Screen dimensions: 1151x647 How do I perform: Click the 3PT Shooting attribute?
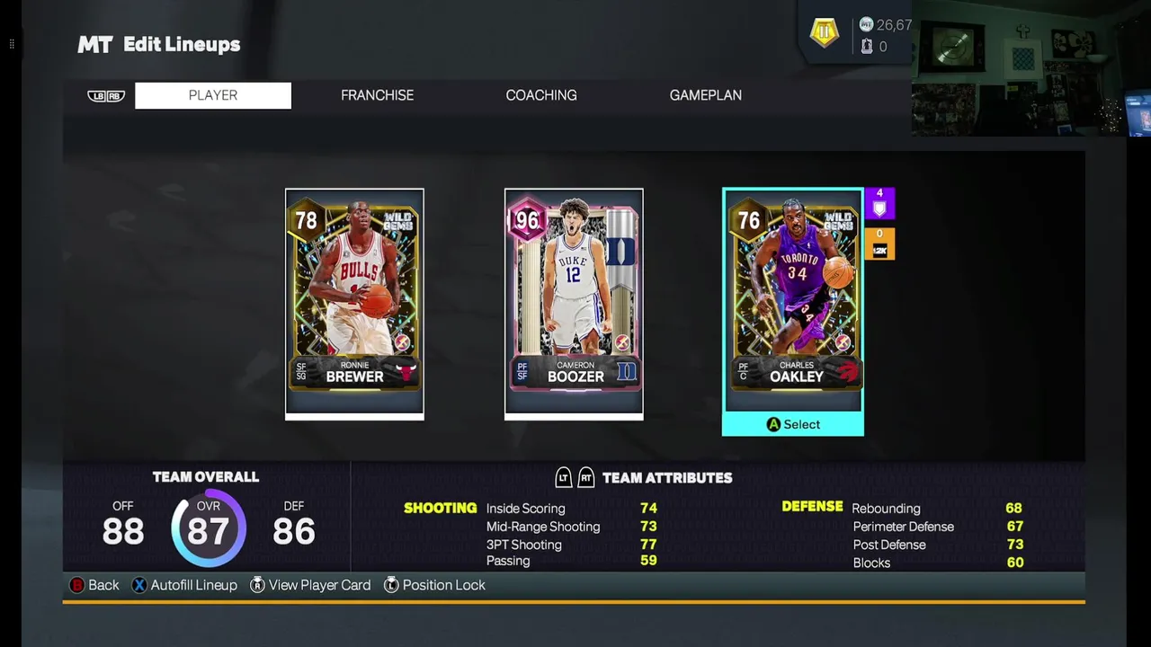pyautogui.click(x=571, y=545)
